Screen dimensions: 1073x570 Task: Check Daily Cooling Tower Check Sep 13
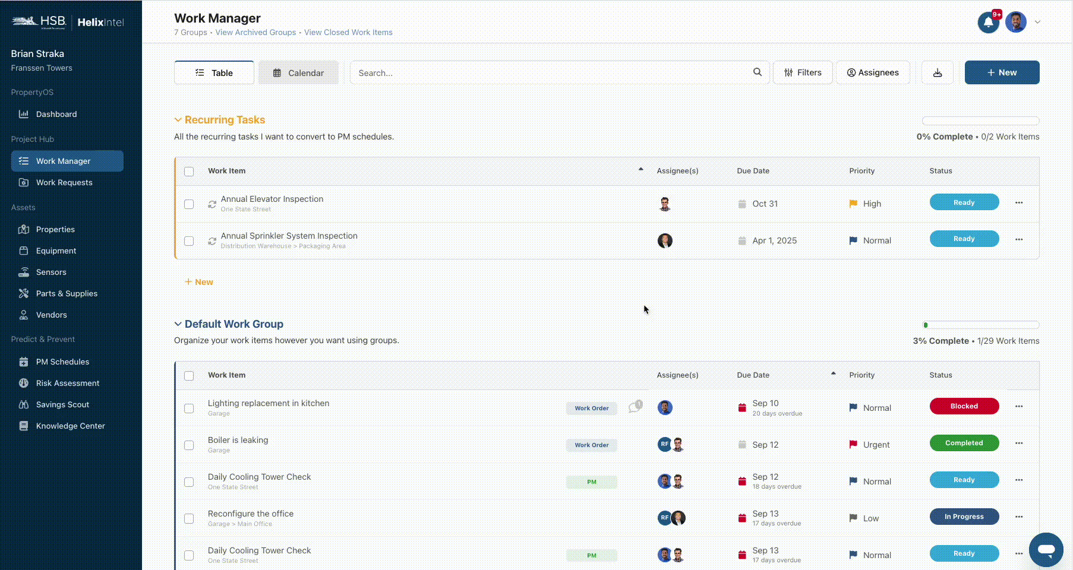coord(189,556)
